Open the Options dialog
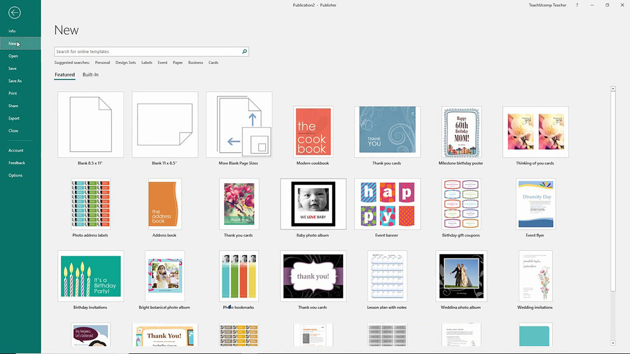The image size is (630, 354). 15,175
